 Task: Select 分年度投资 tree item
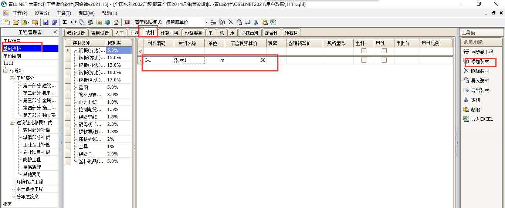(27, 197)
